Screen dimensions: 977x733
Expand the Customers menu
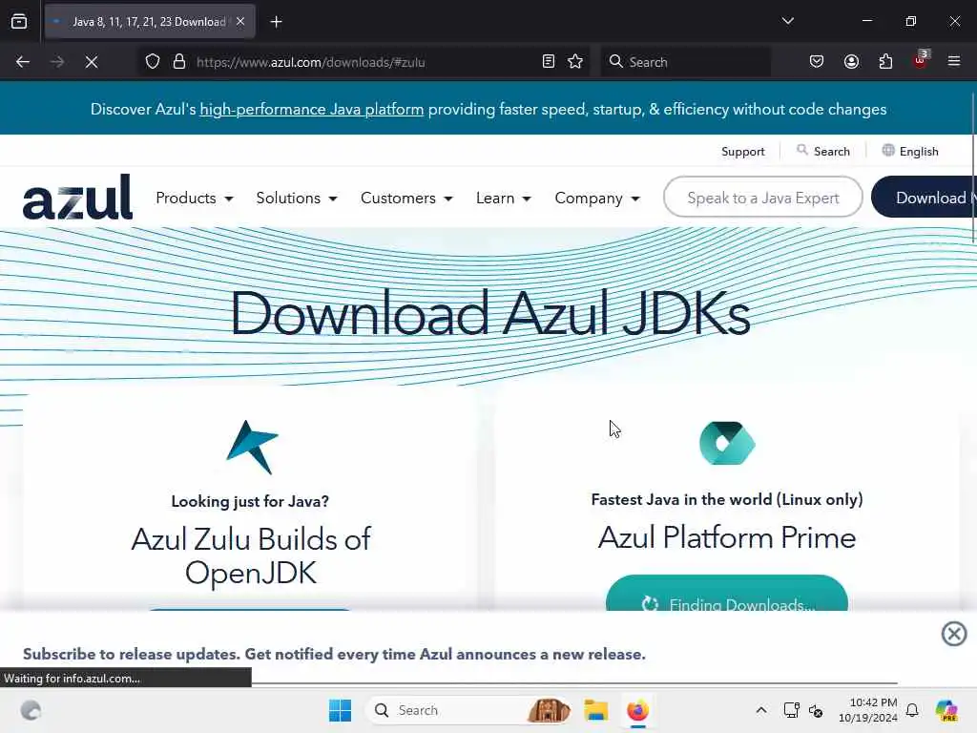(406, 199)
